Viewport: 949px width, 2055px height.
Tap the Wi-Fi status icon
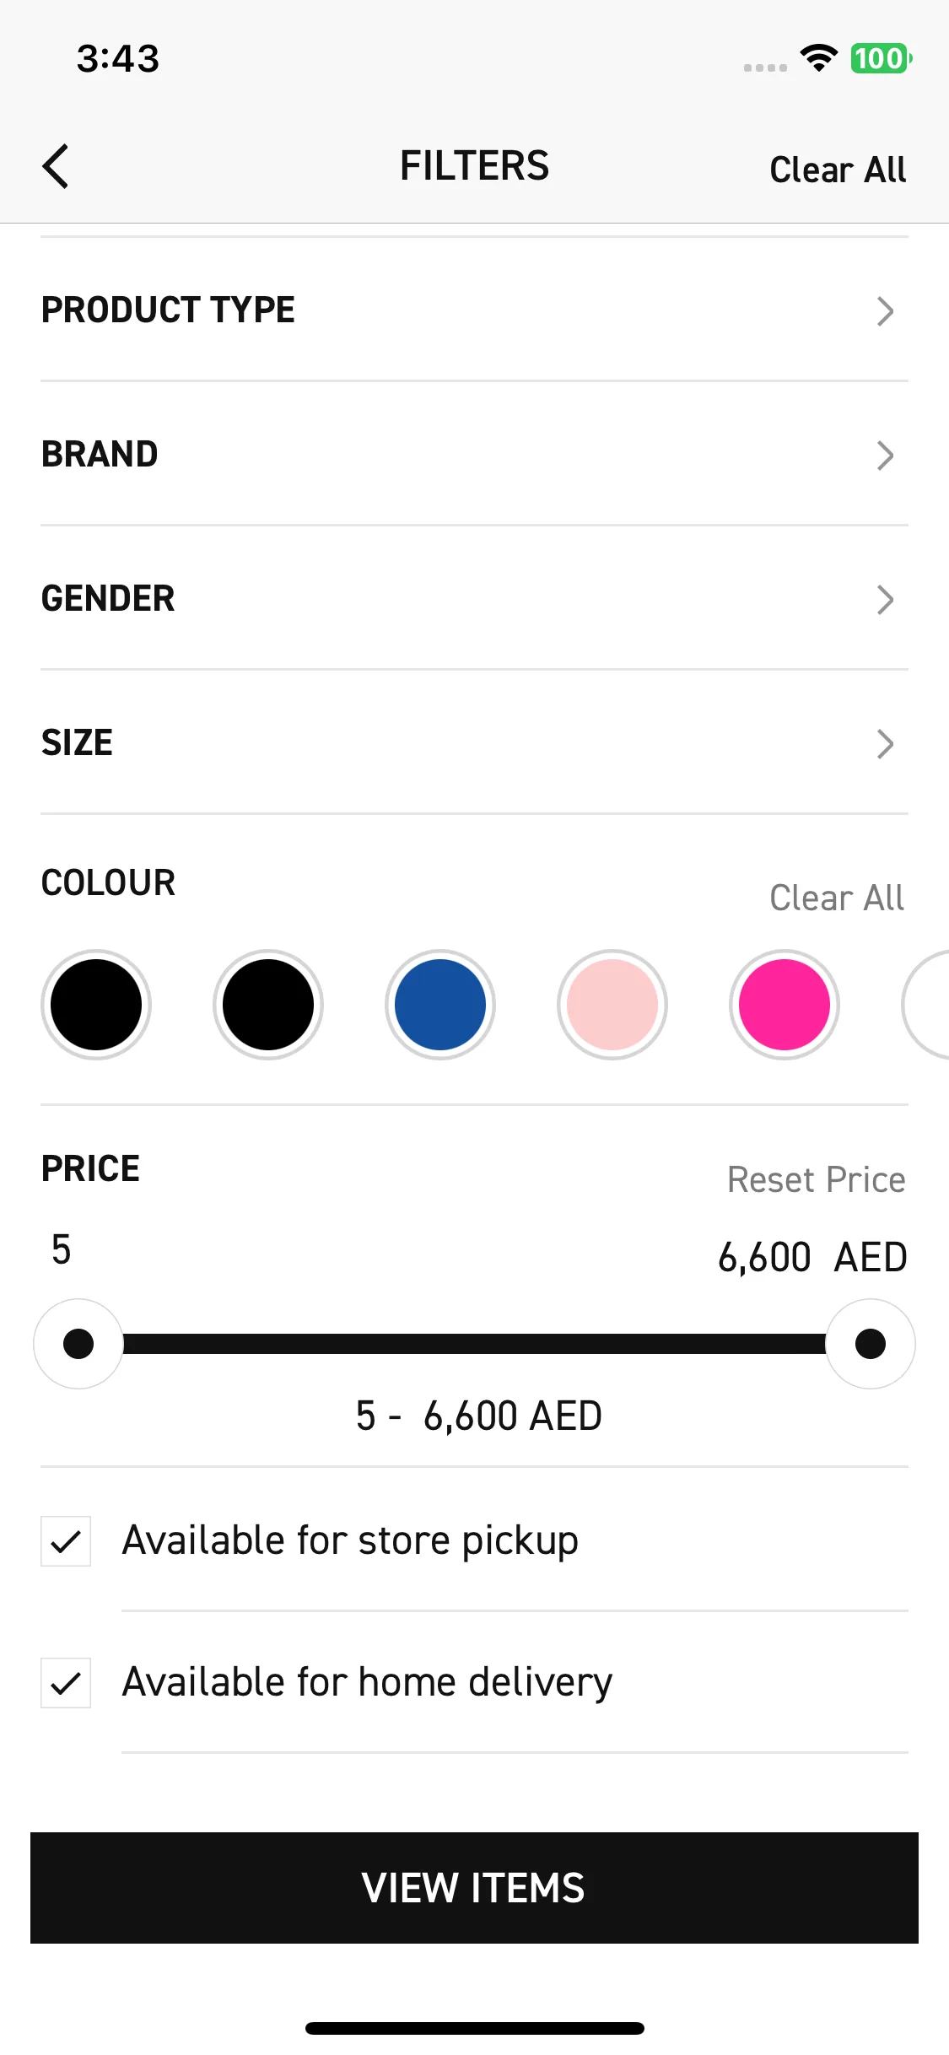tap(818, 58)
